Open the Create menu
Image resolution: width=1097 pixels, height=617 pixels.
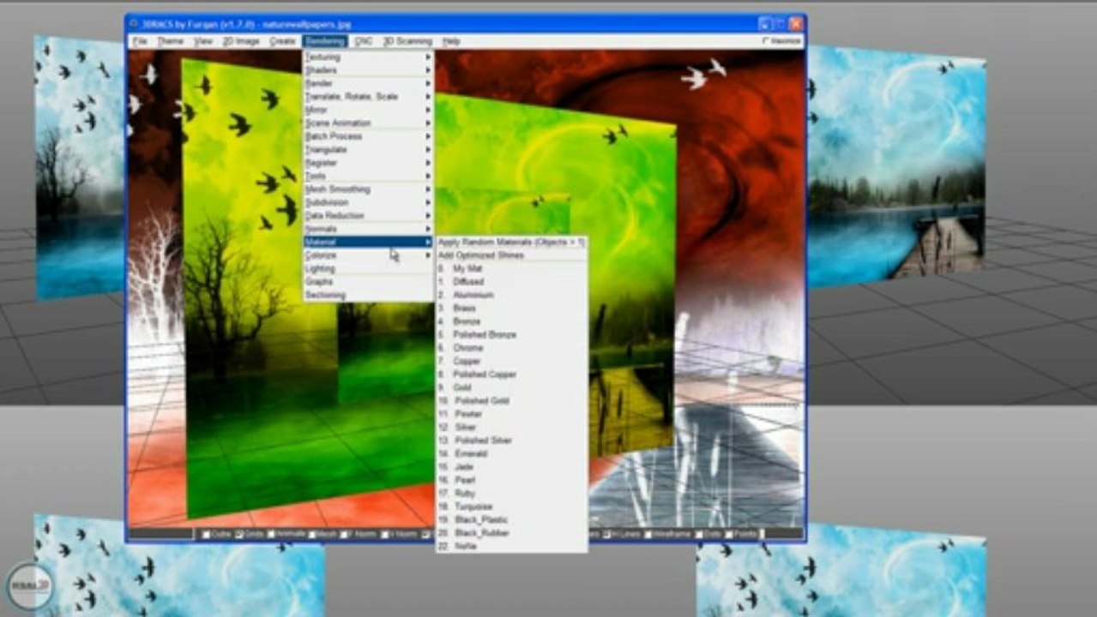tap(282, 41)
